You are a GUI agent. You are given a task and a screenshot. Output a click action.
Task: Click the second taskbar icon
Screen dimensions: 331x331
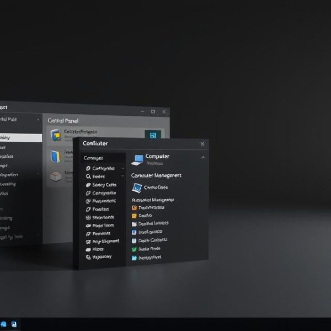14,324
